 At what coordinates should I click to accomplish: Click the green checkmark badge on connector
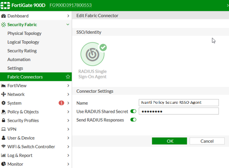point(103,48)
